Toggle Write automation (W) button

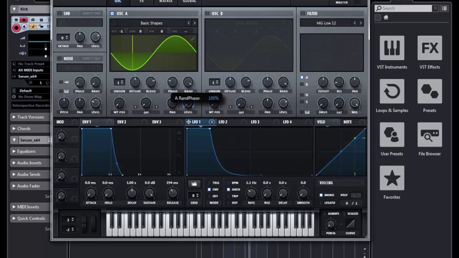[x=41, y=20]
